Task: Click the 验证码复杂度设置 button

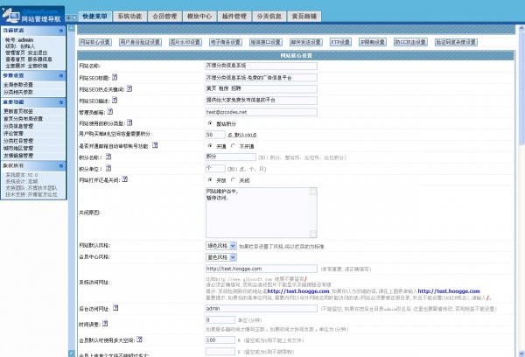Action: tap(456, 42)
